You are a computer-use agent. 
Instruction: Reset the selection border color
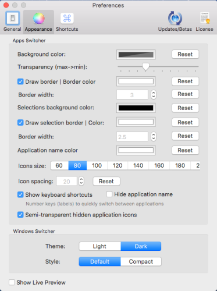point(185,122)
